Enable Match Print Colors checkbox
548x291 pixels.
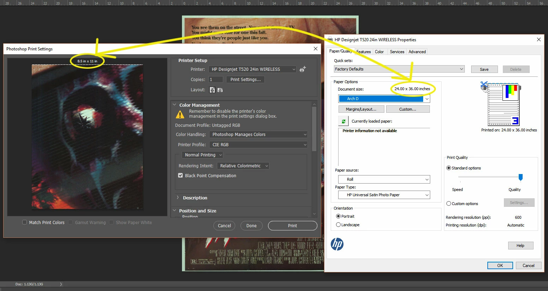click(24, 222)
